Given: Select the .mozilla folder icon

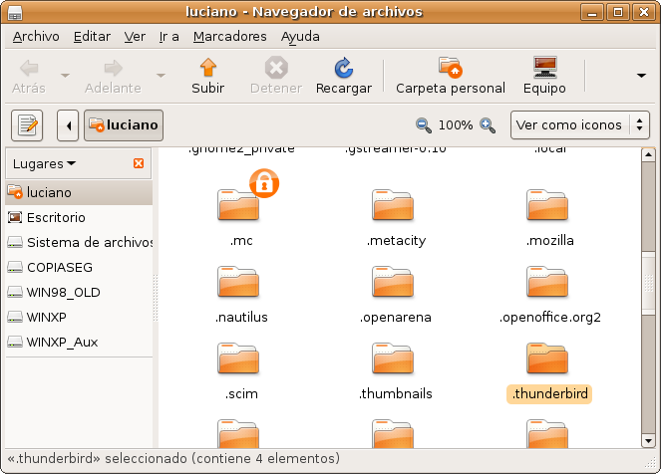Looking at the screenshot, I should [x=550, y=205].
